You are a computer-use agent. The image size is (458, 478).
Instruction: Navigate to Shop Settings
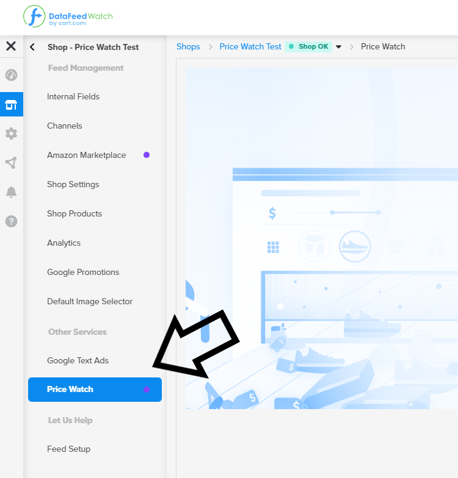73,184
